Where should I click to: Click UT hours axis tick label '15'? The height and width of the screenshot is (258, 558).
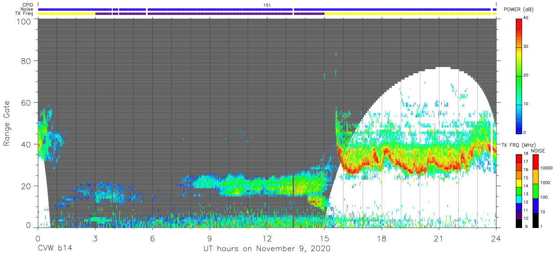click(x=324, y=238)
